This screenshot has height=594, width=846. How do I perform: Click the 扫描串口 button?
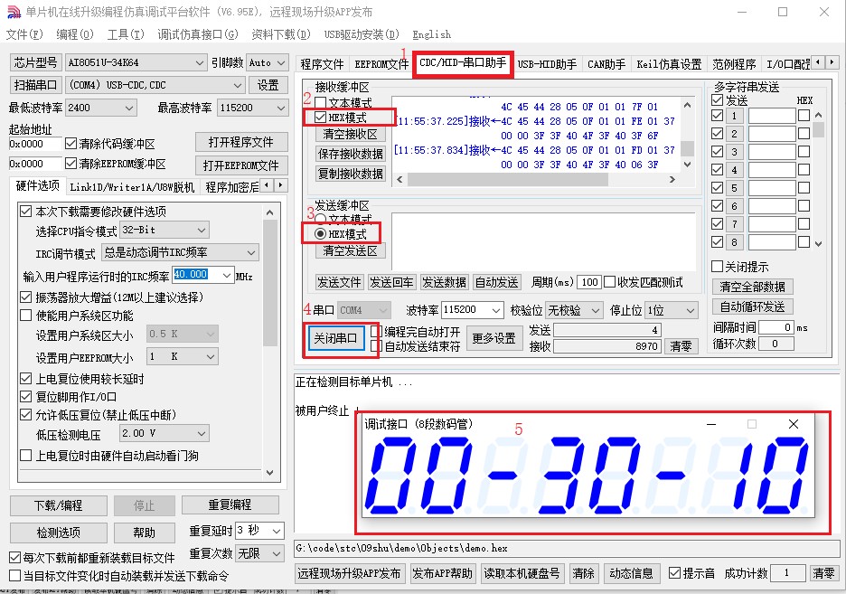(x=35, y=85)
